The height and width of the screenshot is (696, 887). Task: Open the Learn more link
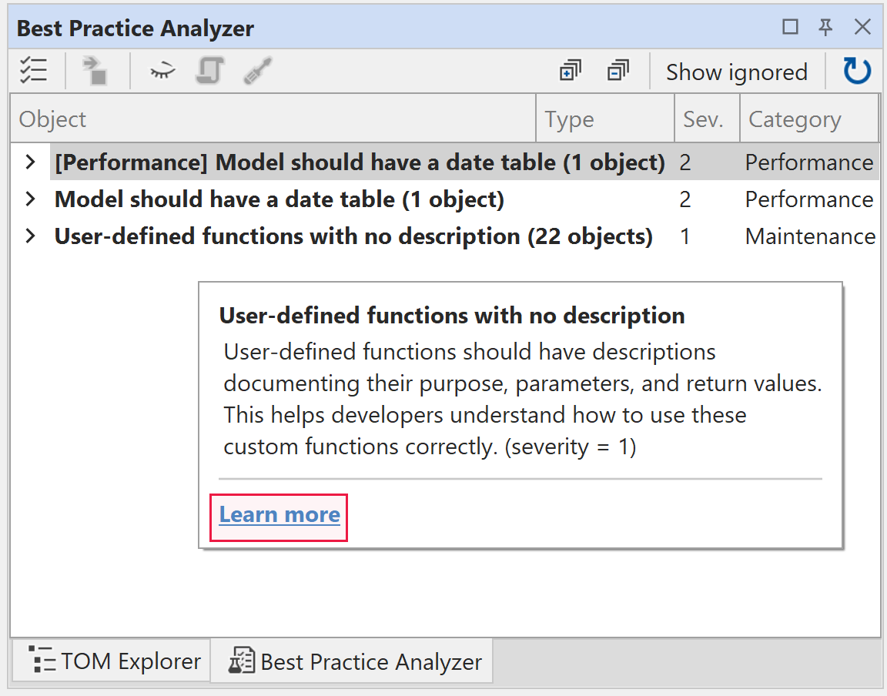pos(279,514)
